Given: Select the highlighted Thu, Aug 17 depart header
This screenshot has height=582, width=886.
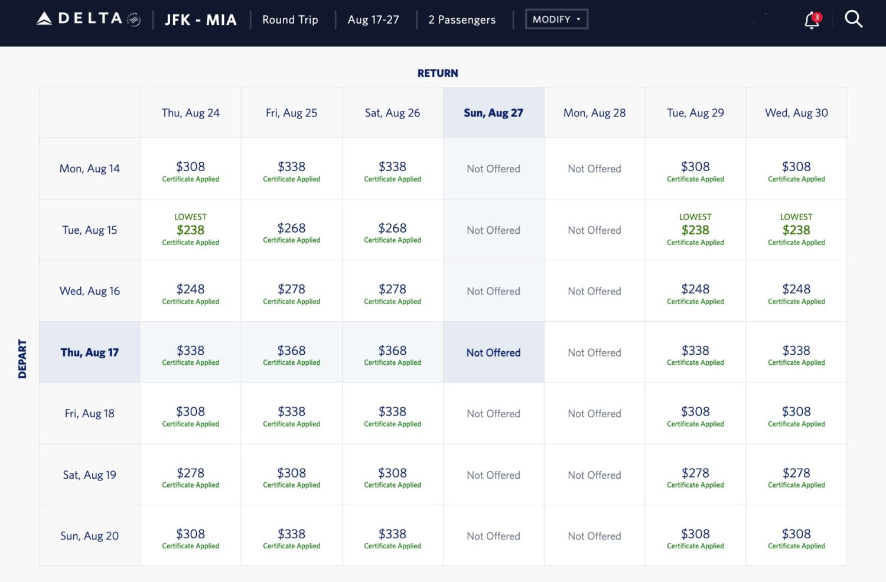Looking at the screenshot, I should [x=89, y=352].
